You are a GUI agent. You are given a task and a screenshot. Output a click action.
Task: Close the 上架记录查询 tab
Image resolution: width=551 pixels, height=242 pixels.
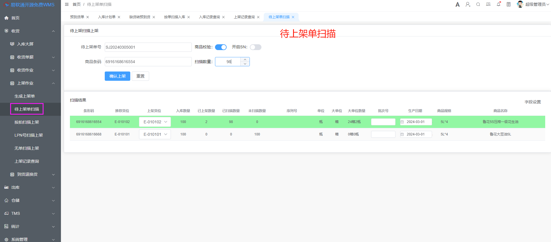(x=258, y=17)
